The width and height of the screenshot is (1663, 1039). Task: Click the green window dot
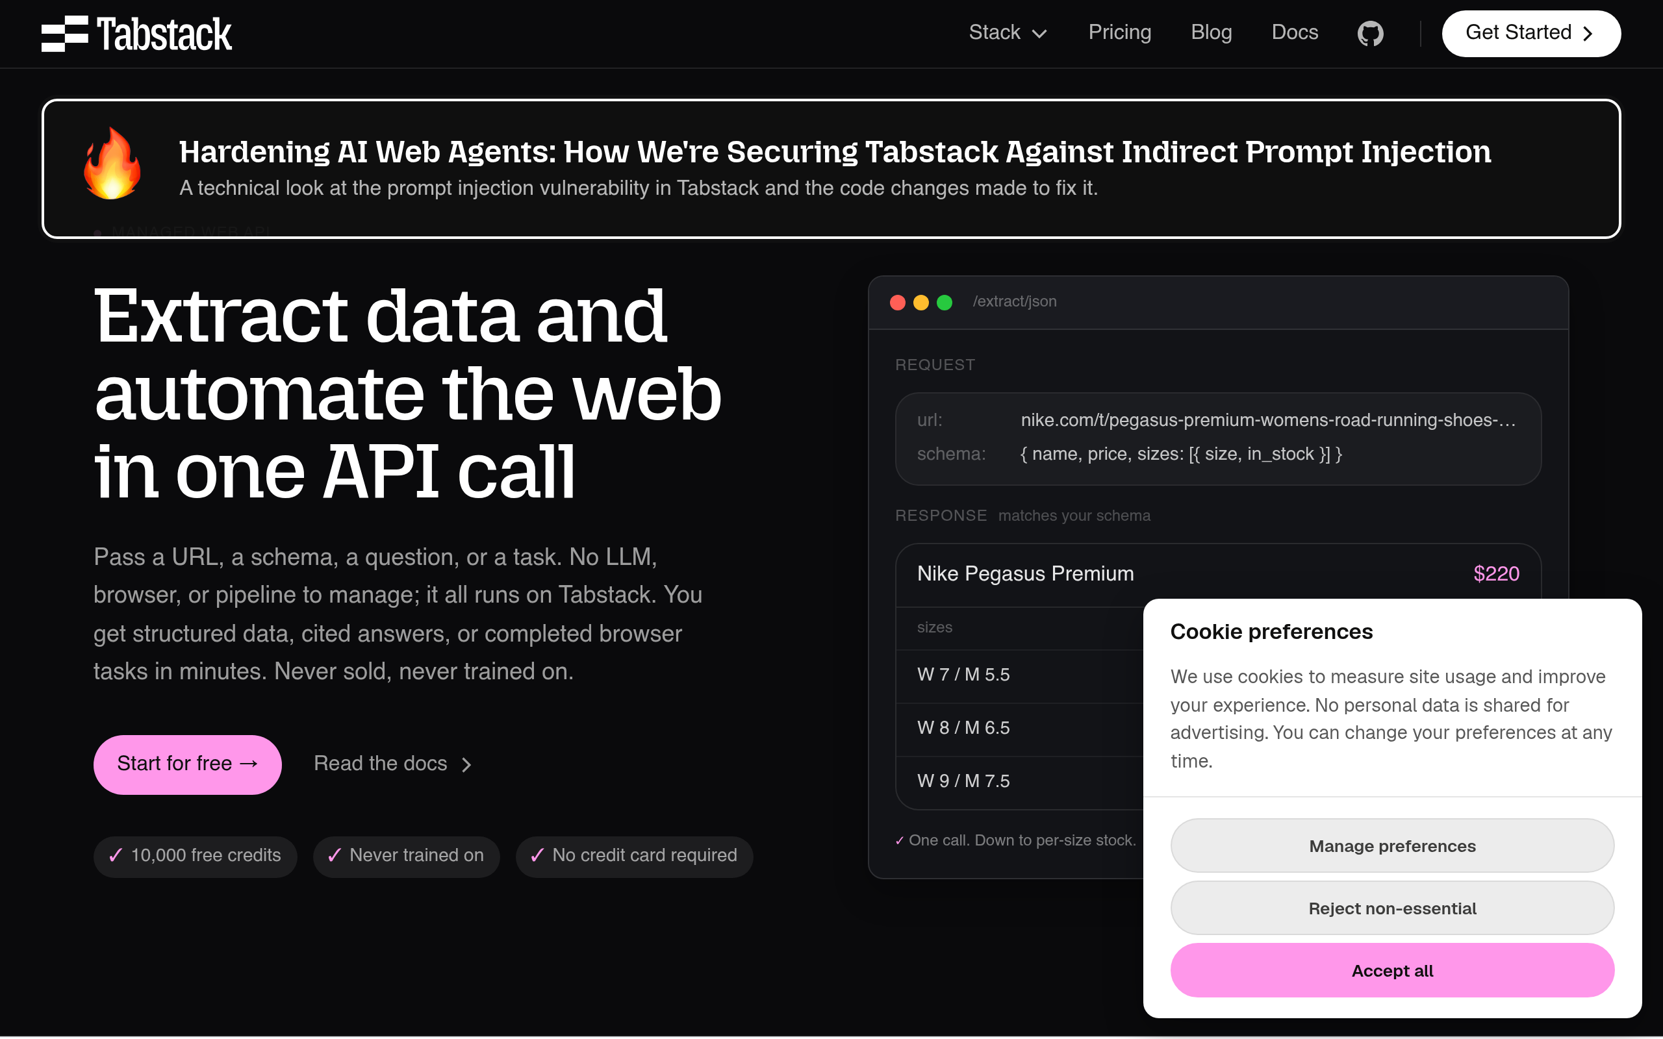pos(944,303)
